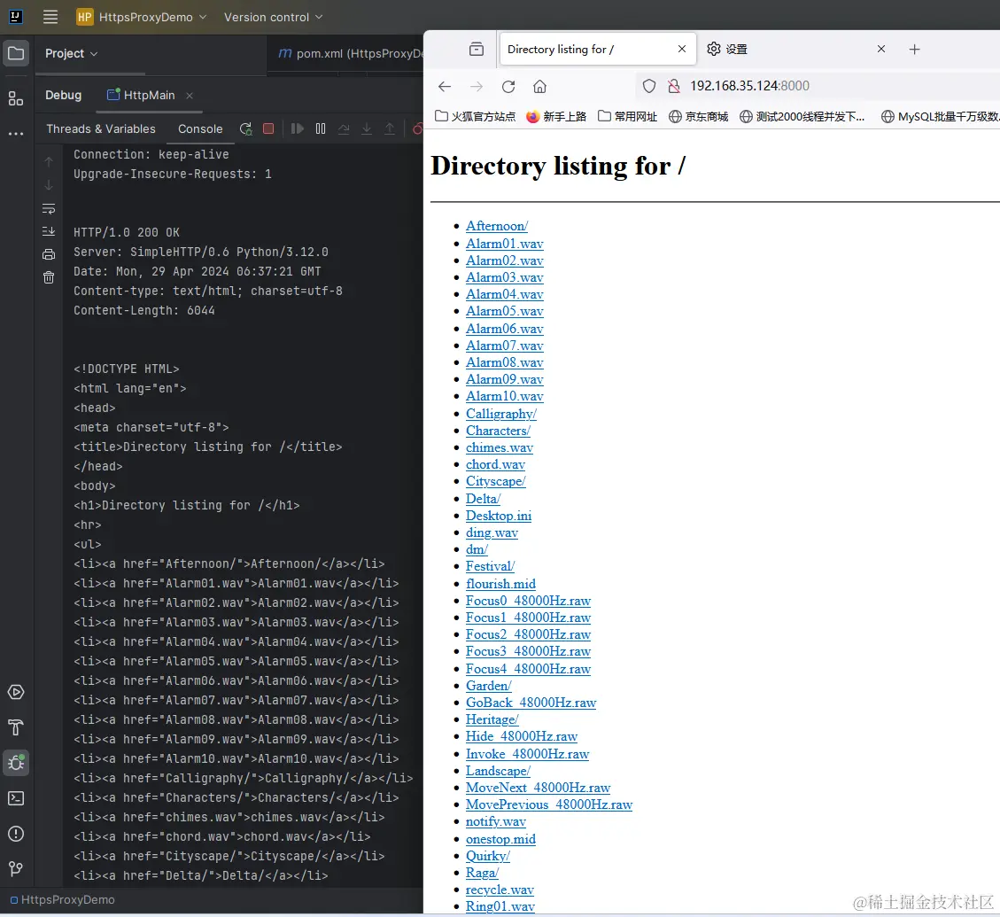Viewport: 1000px width, 917px height.
Task: Open 京东商城 bookmark
Action: pos(698,116)
